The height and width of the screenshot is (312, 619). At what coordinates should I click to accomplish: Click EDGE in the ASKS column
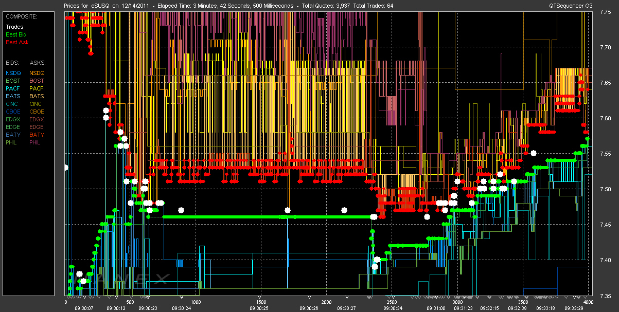point(37,127)
